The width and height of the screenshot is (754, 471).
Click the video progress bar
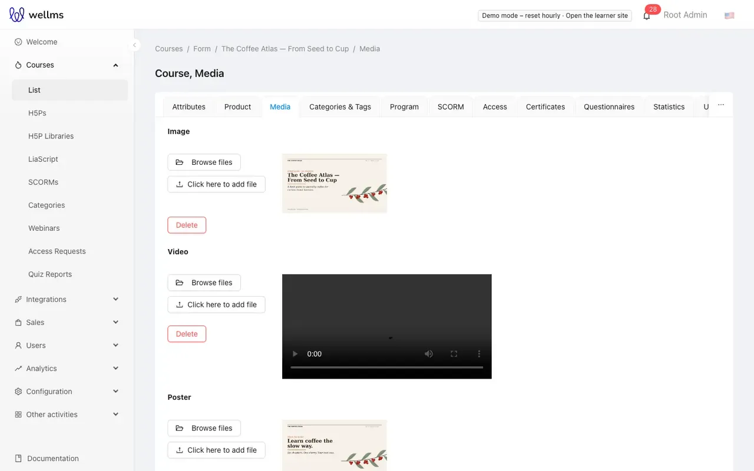386,367
